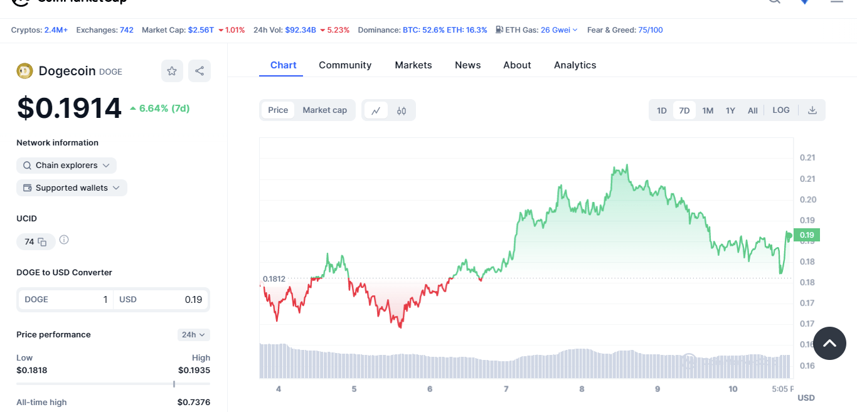Switch to candlestick chart icon
This screenshot has height=412, width=857.
402,110
